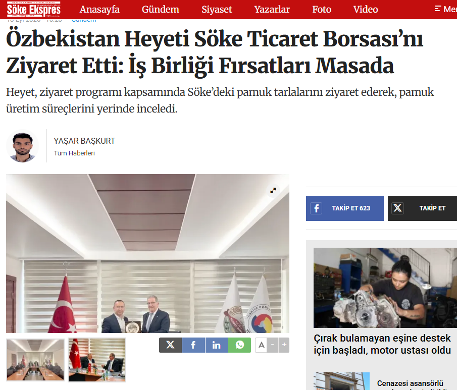457x390 pixels.
Task: Follow on X with TAKİP ET button
Action: click(422, 208)
